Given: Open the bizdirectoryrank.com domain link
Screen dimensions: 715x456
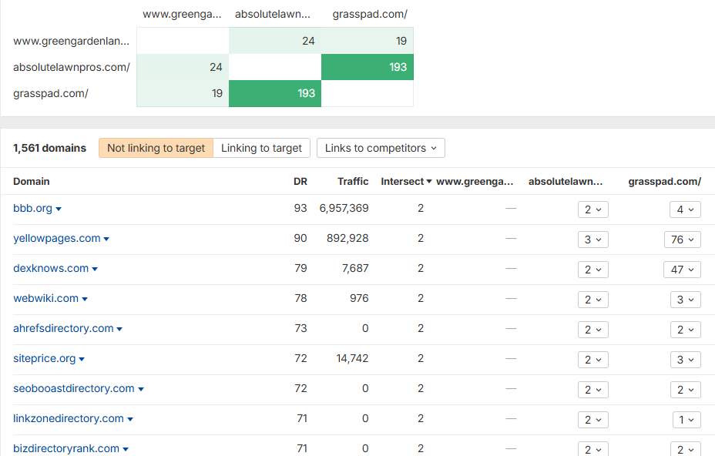Looking at the screenshot, I should [66, 448].
